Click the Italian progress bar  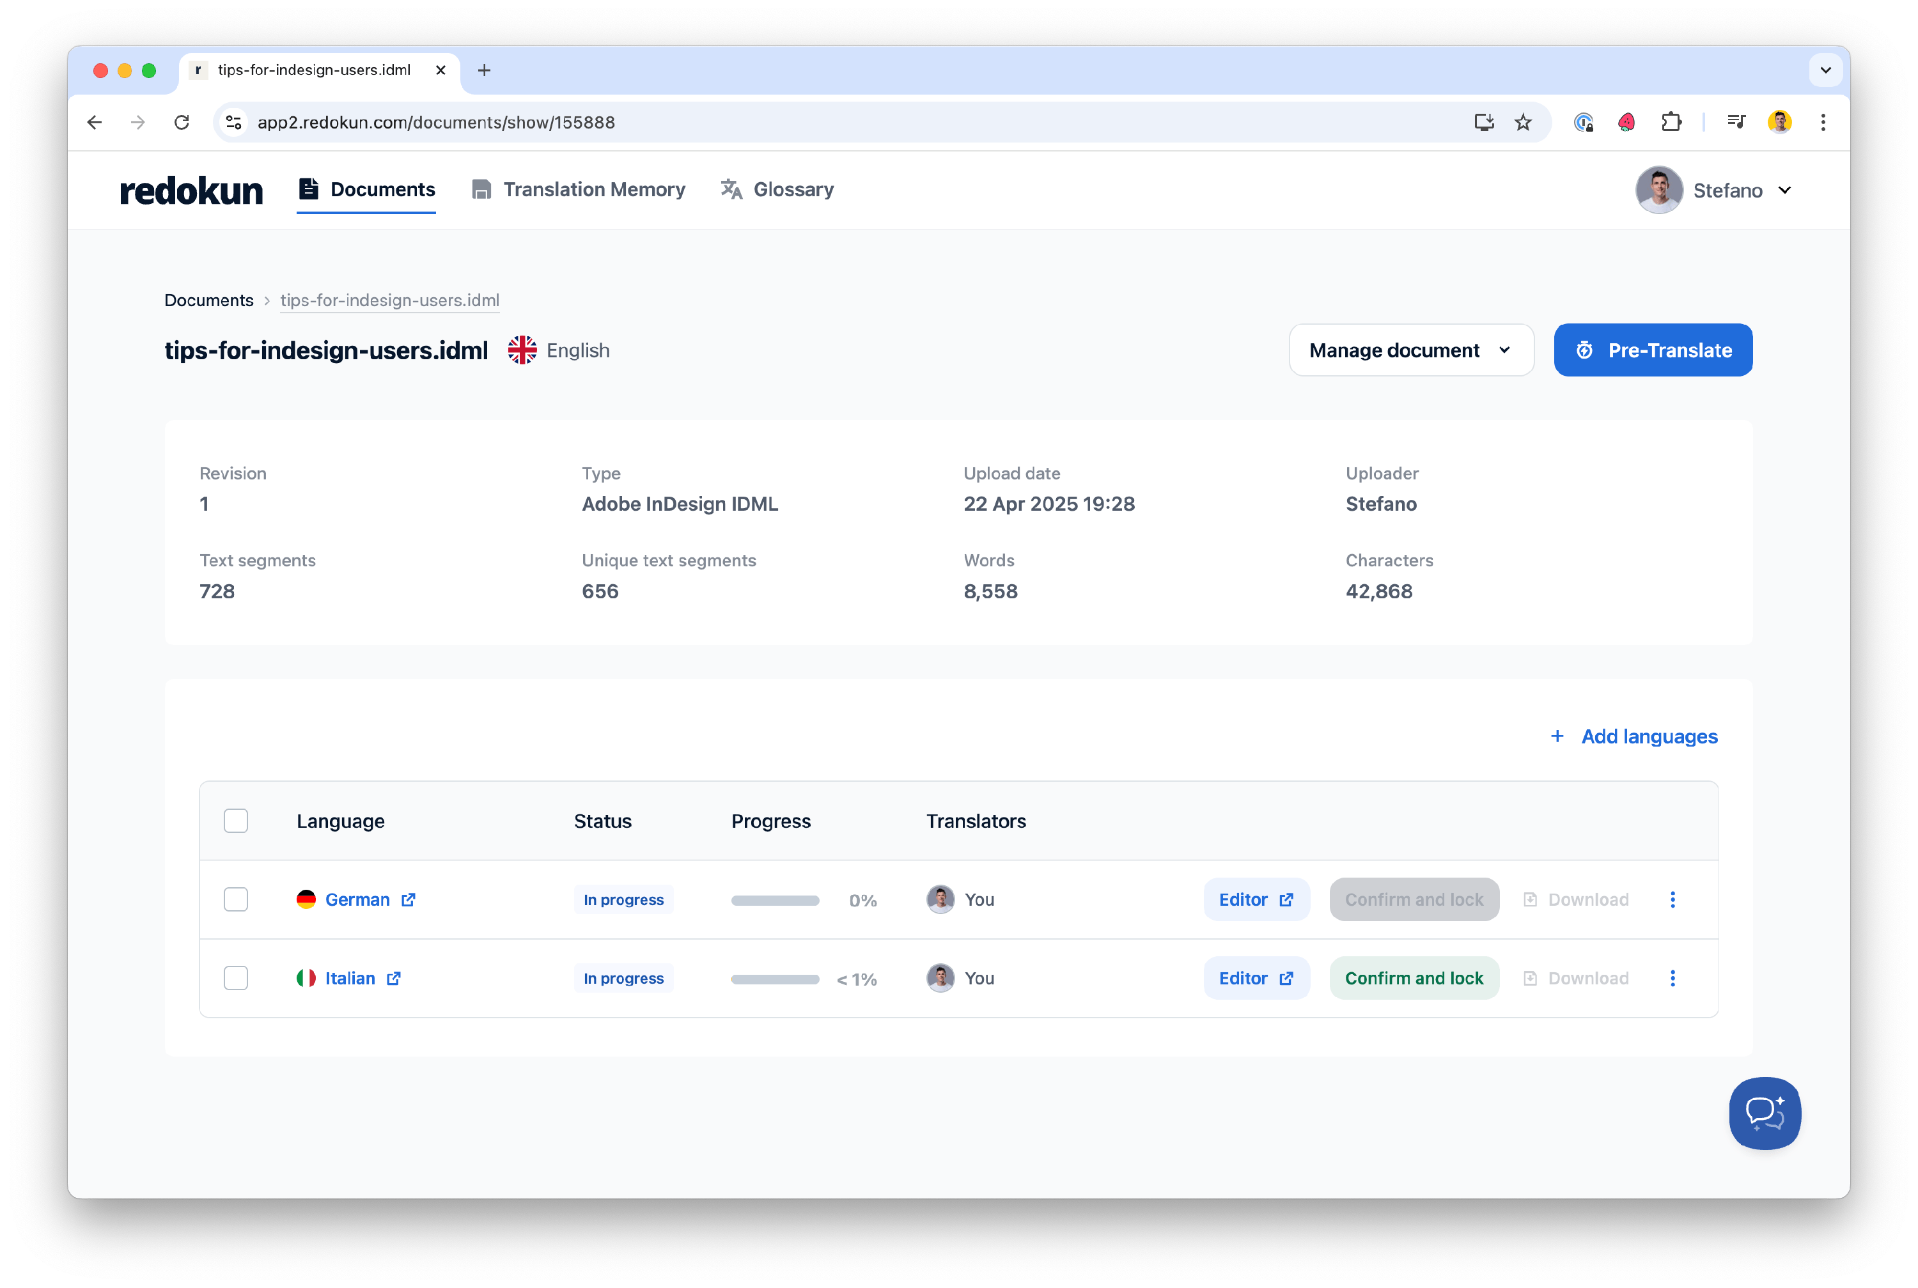click(775, 979)
